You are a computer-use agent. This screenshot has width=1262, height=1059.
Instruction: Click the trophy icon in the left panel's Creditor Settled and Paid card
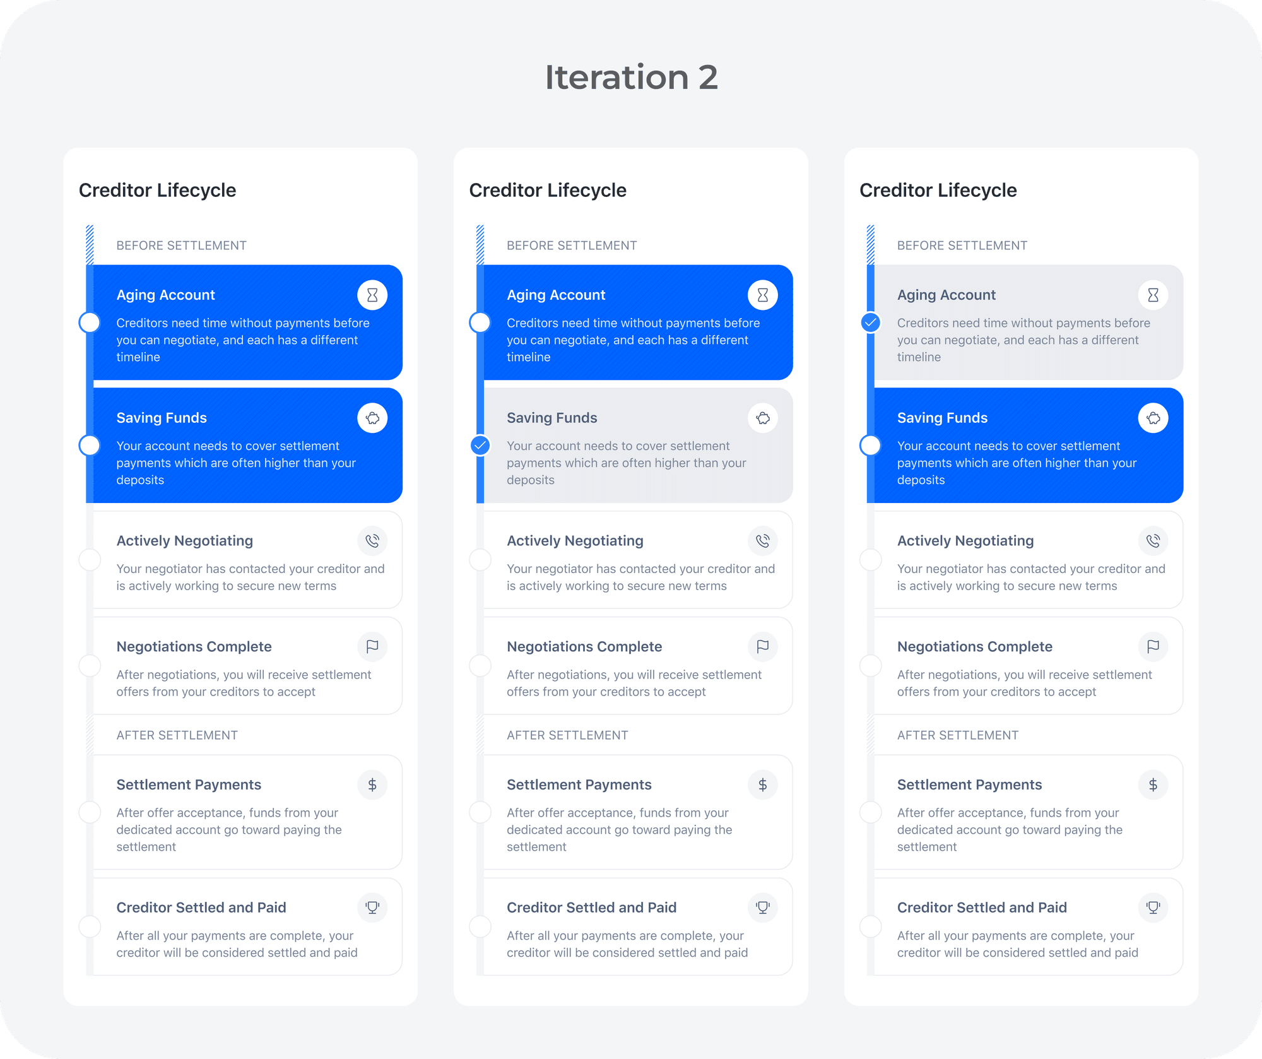[x=372, y=908]
